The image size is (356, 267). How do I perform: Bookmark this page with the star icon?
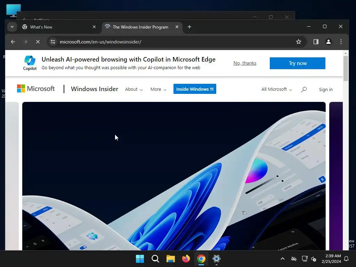[x=299, y=42]
